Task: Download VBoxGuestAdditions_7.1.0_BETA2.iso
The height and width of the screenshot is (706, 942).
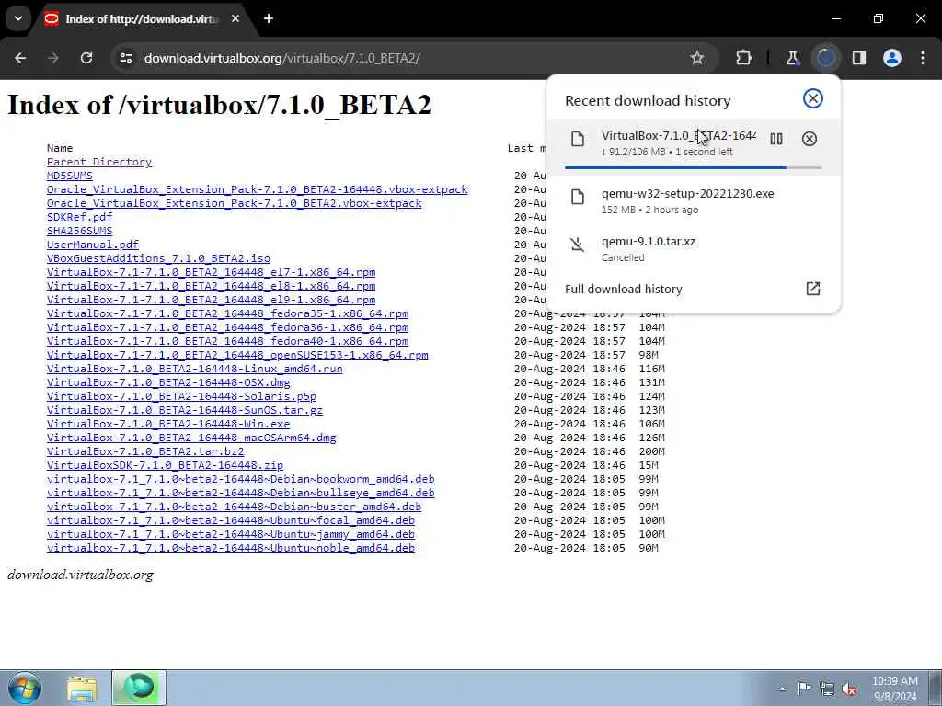Action: [158, 258]
